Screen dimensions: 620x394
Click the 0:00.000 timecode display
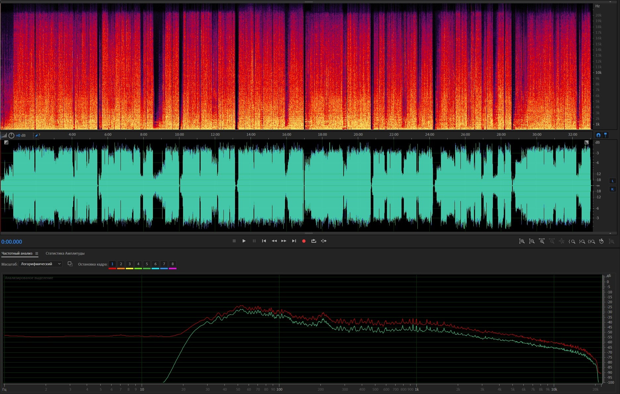tap(12, 242)
